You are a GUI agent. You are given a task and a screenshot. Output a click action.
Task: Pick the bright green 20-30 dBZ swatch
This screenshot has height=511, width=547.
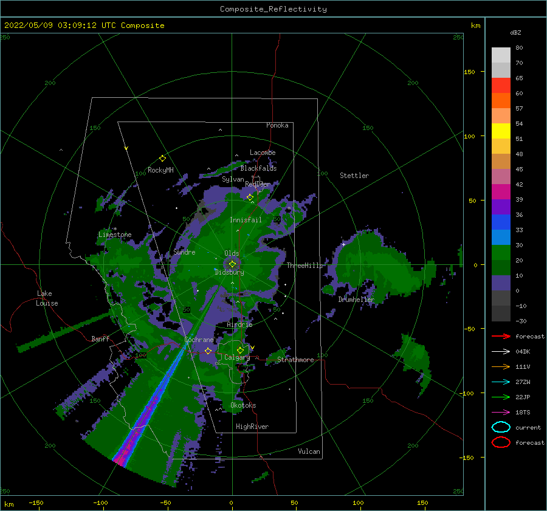click(501, 253)
